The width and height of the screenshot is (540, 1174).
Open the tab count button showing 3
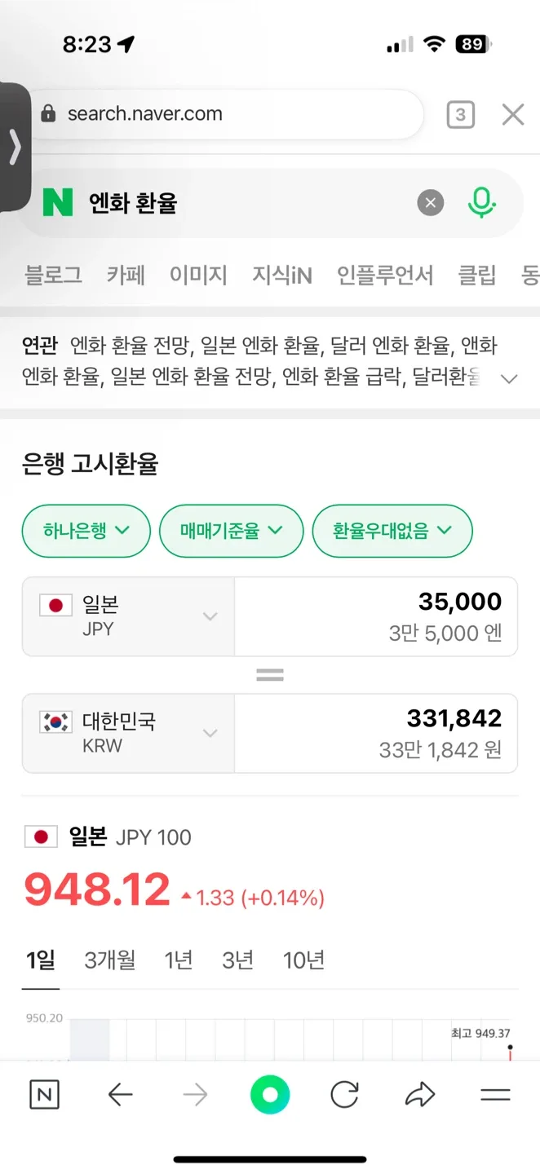click(x=460, y=115)
